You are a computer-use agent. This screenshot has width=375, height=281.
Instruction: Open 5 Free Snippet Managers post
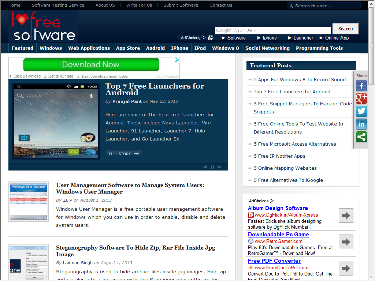(x=303, y=108)
